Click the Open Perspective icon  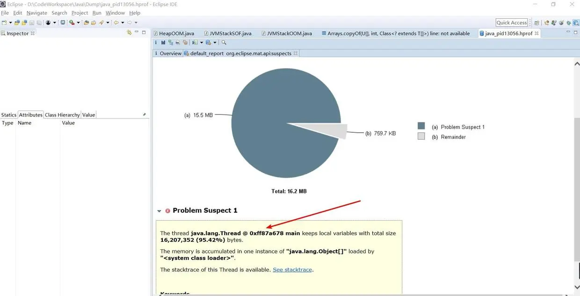(x=536, y=22)
